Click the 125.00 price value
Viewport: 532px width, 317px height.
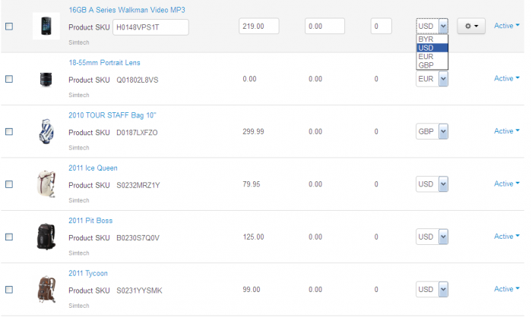click(x=253, y=237)
